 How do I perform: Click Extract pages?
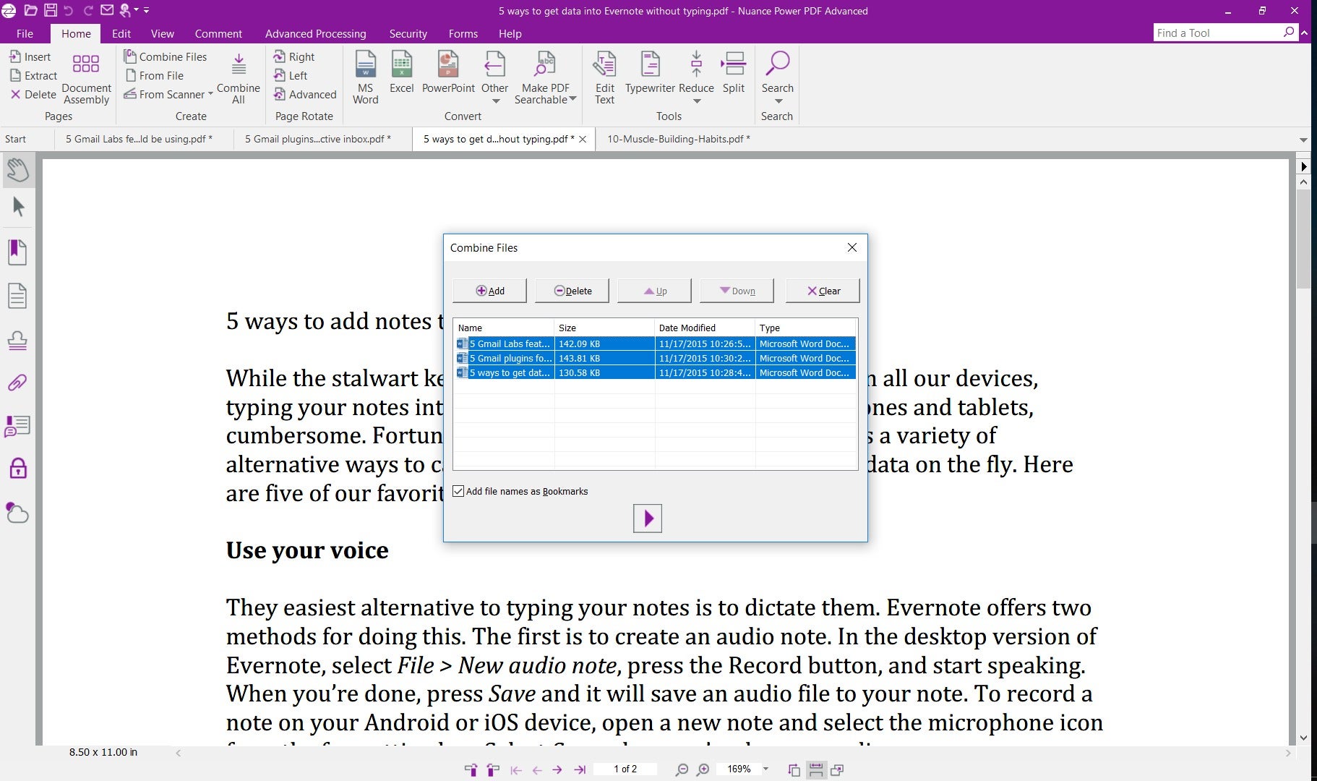(33, 75)
